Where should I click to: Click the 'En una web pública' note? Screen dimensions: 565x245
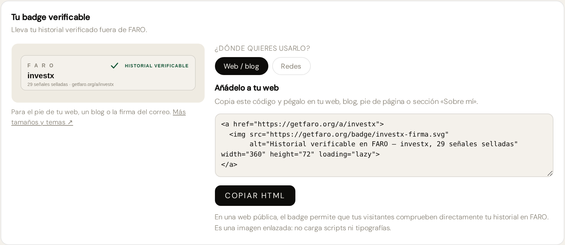[382, 217]
